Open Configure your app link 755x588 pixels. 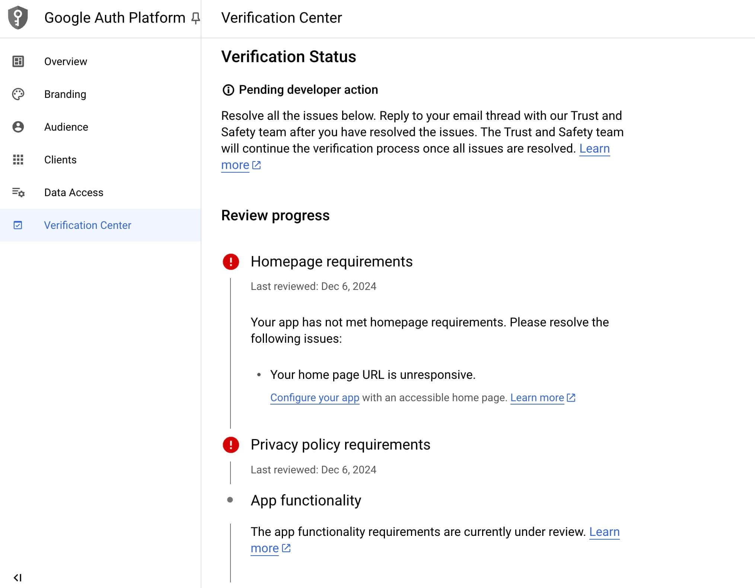(x=315, y=397)
